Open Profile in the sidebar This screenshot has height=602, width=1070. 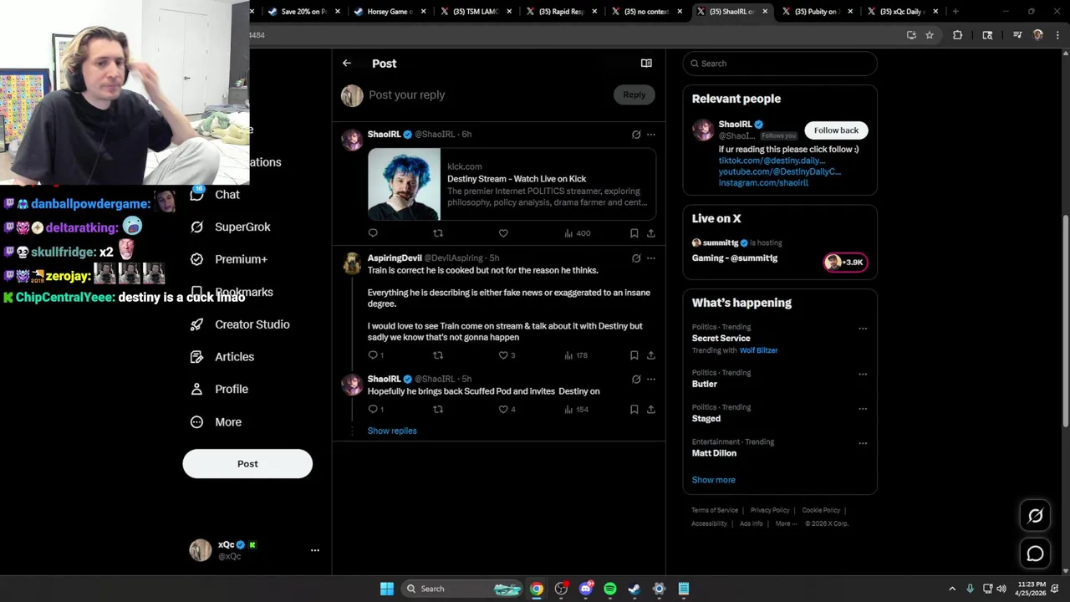tap(219, 390)
